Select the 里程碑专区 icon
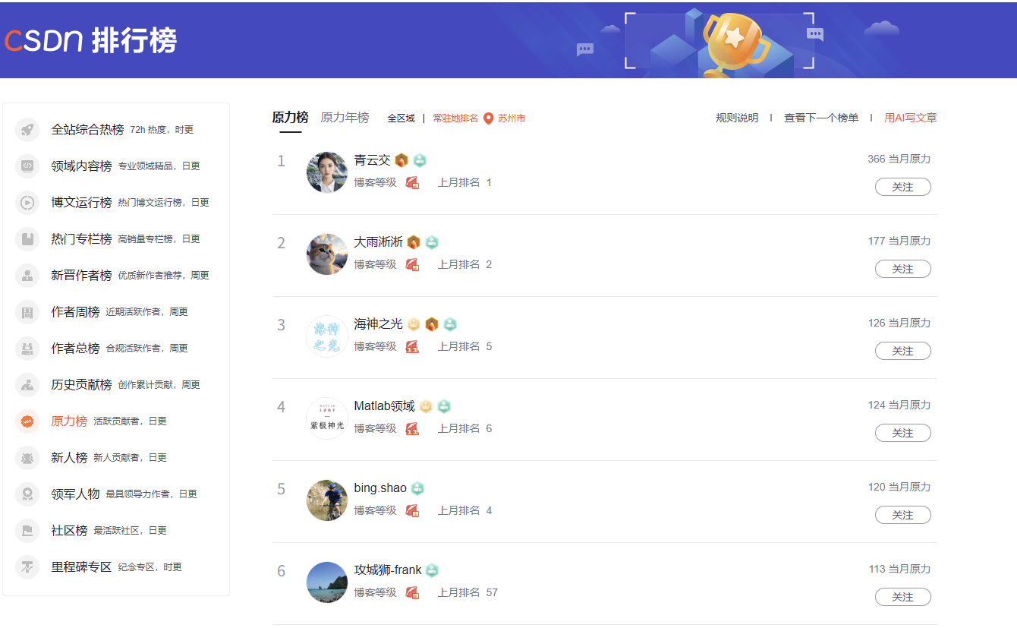1017x628 pixels. pos(27,567)
